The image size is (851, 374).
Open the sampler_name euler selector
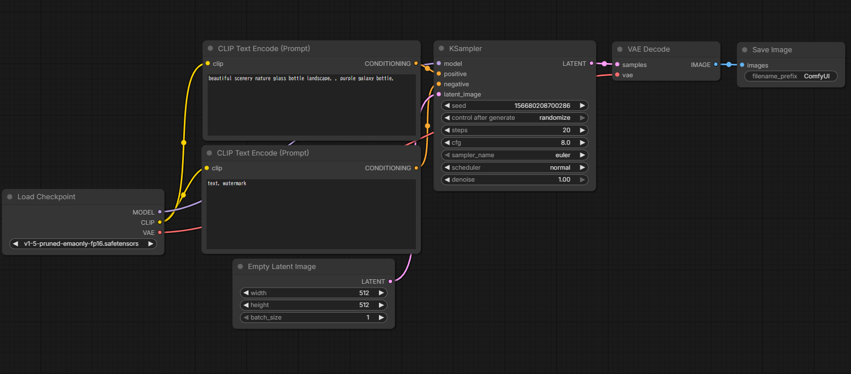pyautogui.click(x=515, y=155)
